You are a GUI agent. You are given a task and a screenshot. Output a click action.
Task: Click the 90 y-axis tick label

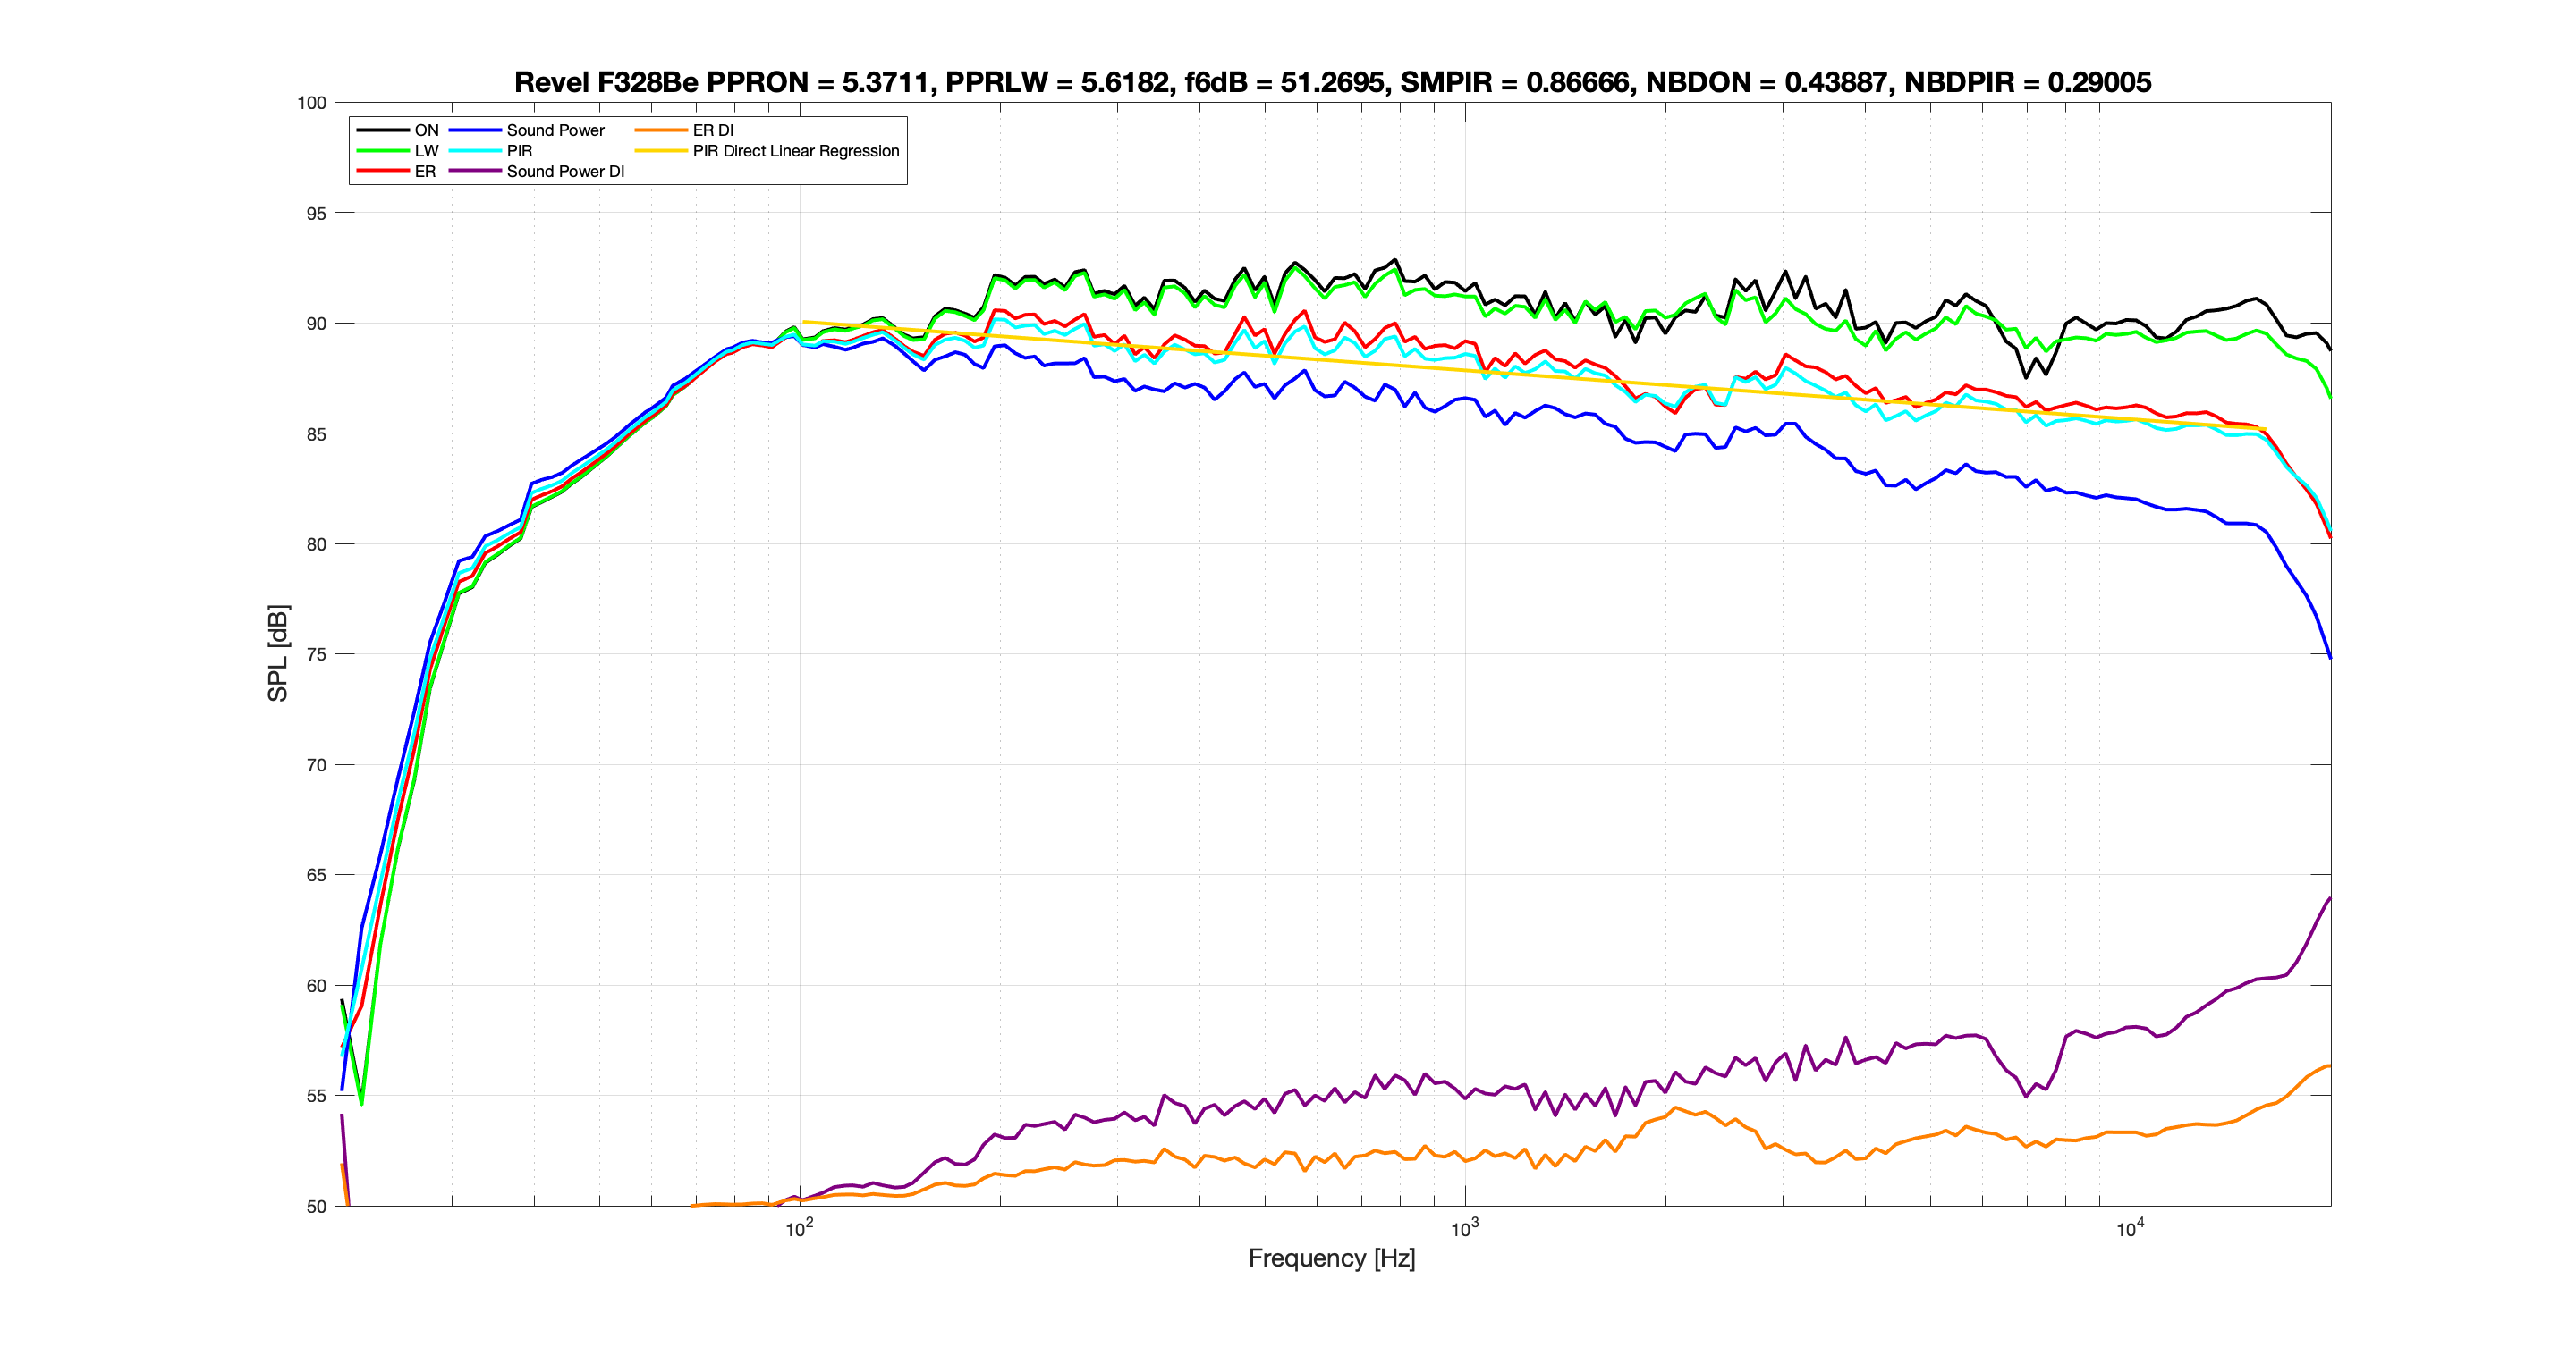(x=316, y=324)
